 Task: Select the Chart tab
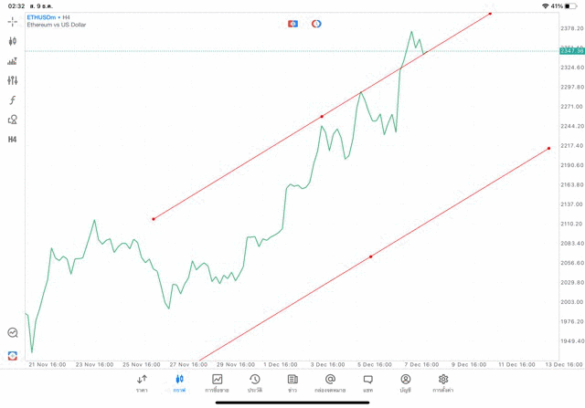(x=179, y=382)
